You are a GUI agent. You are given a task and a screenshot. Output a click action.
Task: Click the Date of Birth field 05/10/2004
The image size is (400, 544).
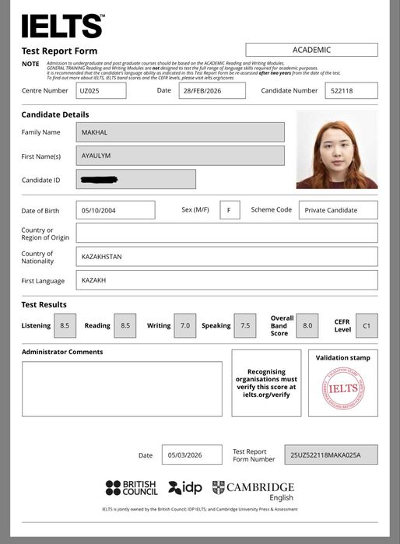tap(115, 210)
